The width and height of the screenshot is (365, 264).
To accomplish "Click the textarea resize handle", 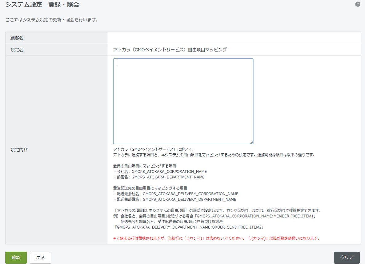I will click(x=251, y=142).
